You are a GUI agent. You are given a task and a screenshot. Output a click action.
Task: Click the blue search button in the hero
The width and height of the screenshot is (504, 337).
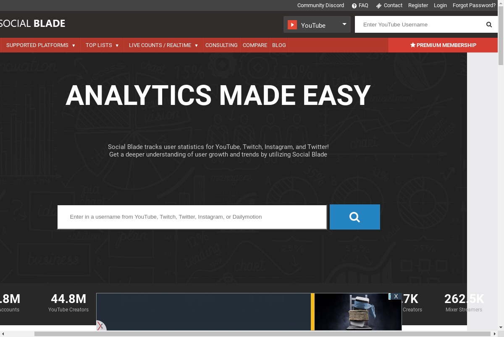point(354,217)
